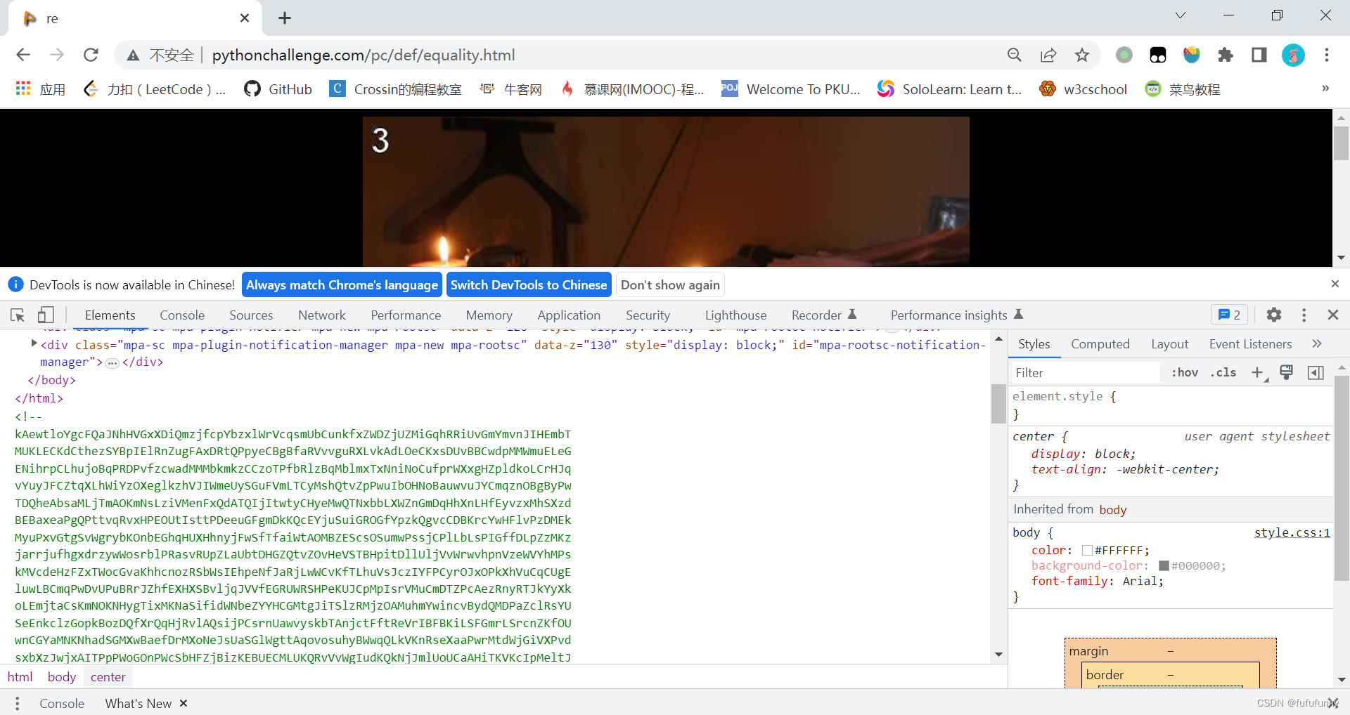Open DevTools settings gear
This screenshot has height=715, width=1350.
point(1273,315)
